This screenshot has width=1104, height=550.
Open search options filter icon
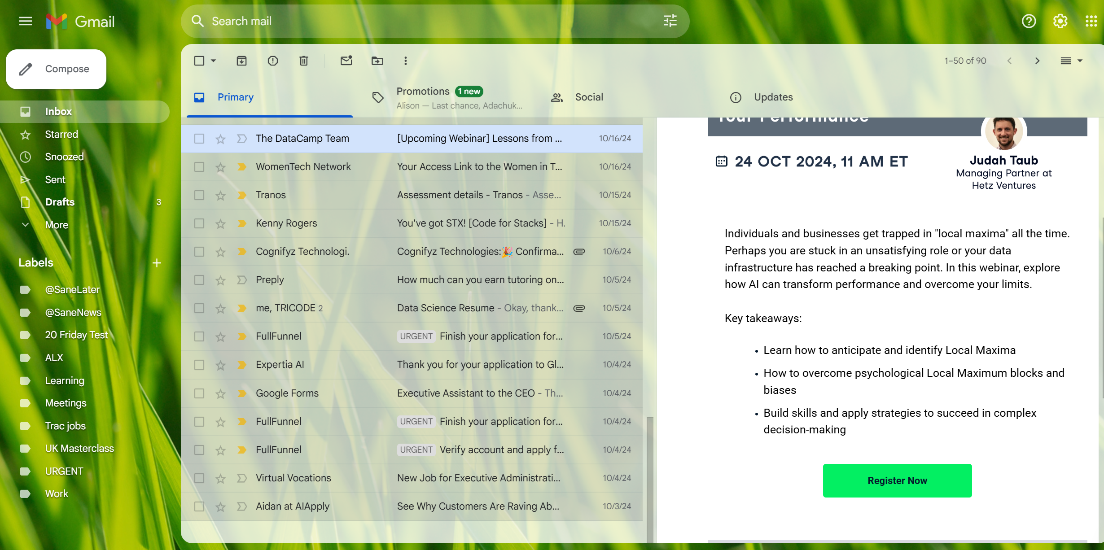point(670,21)
